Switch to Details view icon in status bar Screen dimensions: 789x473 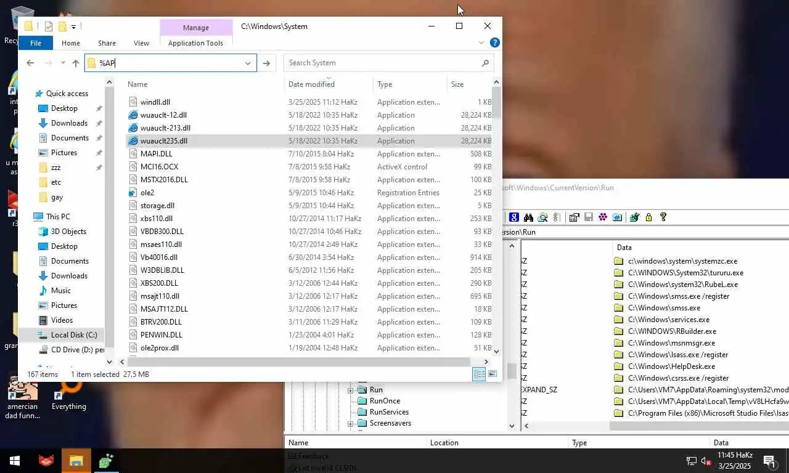point(479,374)
